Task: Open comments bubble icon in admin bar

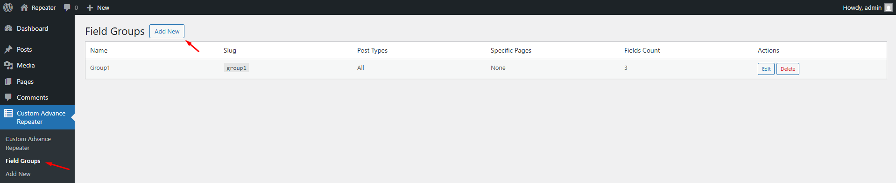Action: coord(67,7)
